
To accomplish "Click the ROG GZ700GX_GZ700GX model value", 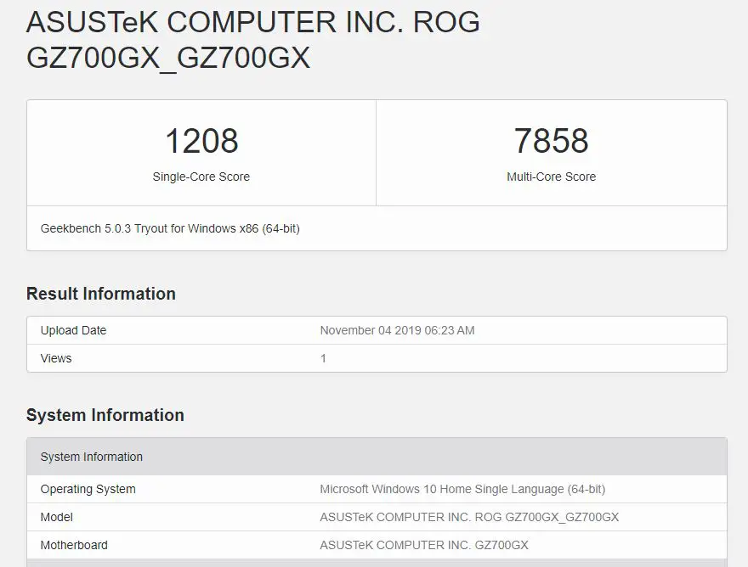I will tap(469, 517).
